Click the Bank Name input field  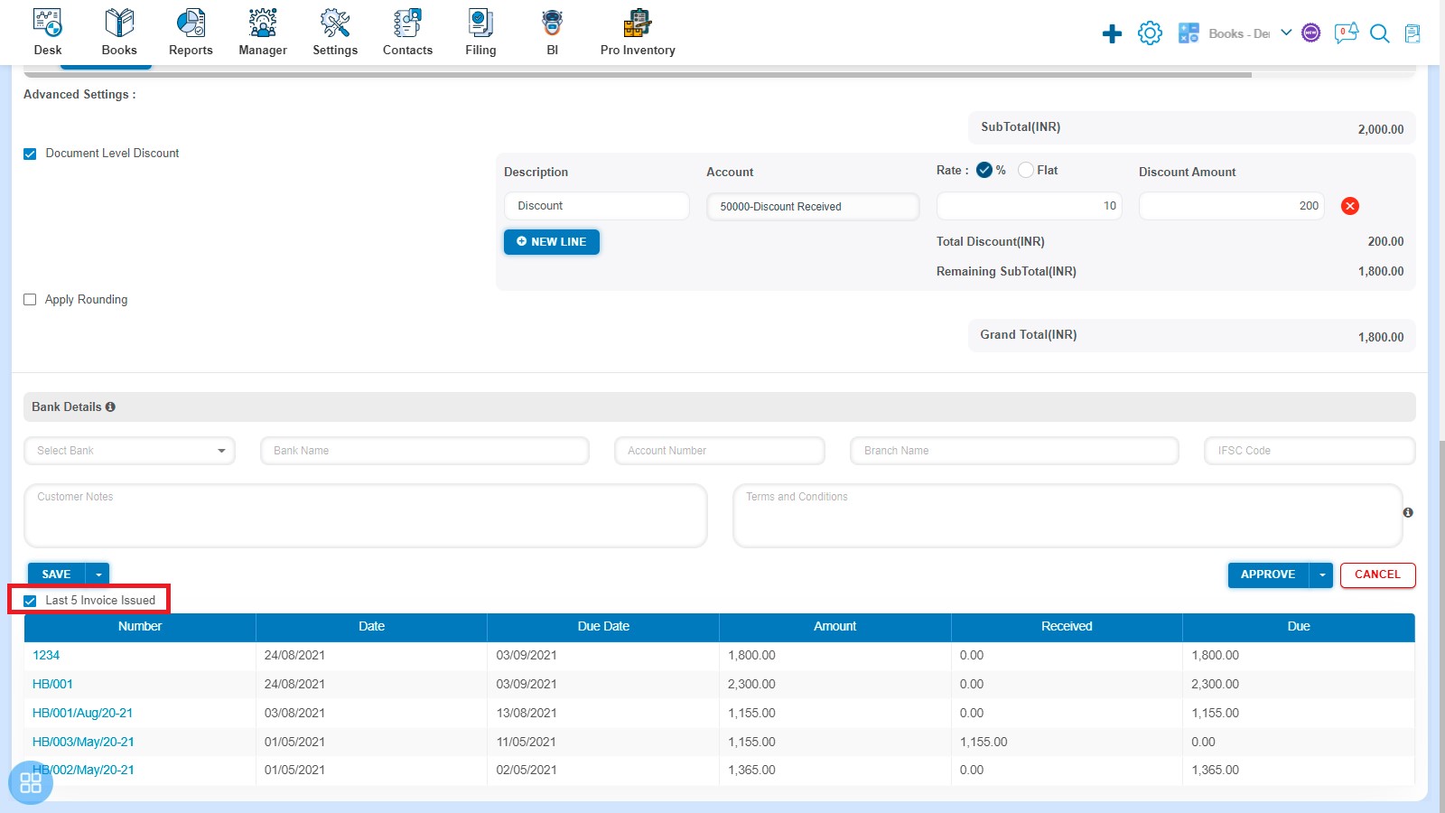(x=424, y=451)
